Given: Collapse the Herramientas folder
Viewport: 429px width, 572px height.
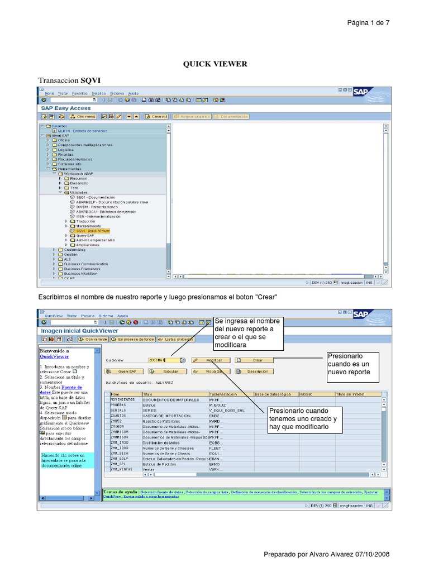Looking at the screenshot, I should coord(48,169).
